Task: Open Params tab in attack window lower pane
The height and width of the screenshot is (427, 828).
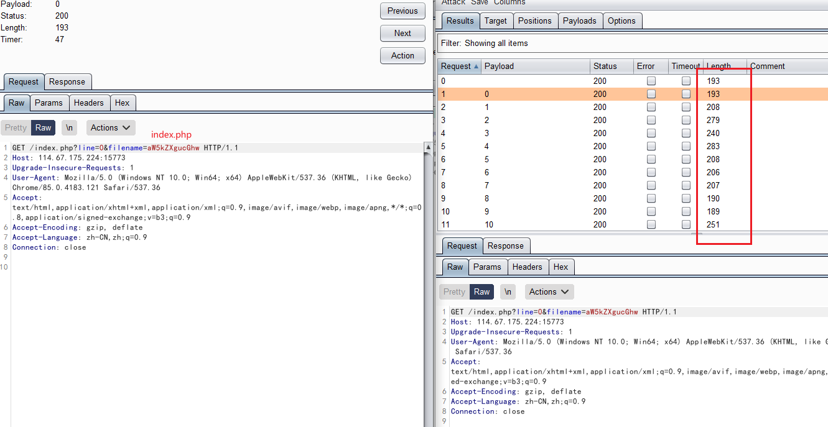Action: [487, 267]
